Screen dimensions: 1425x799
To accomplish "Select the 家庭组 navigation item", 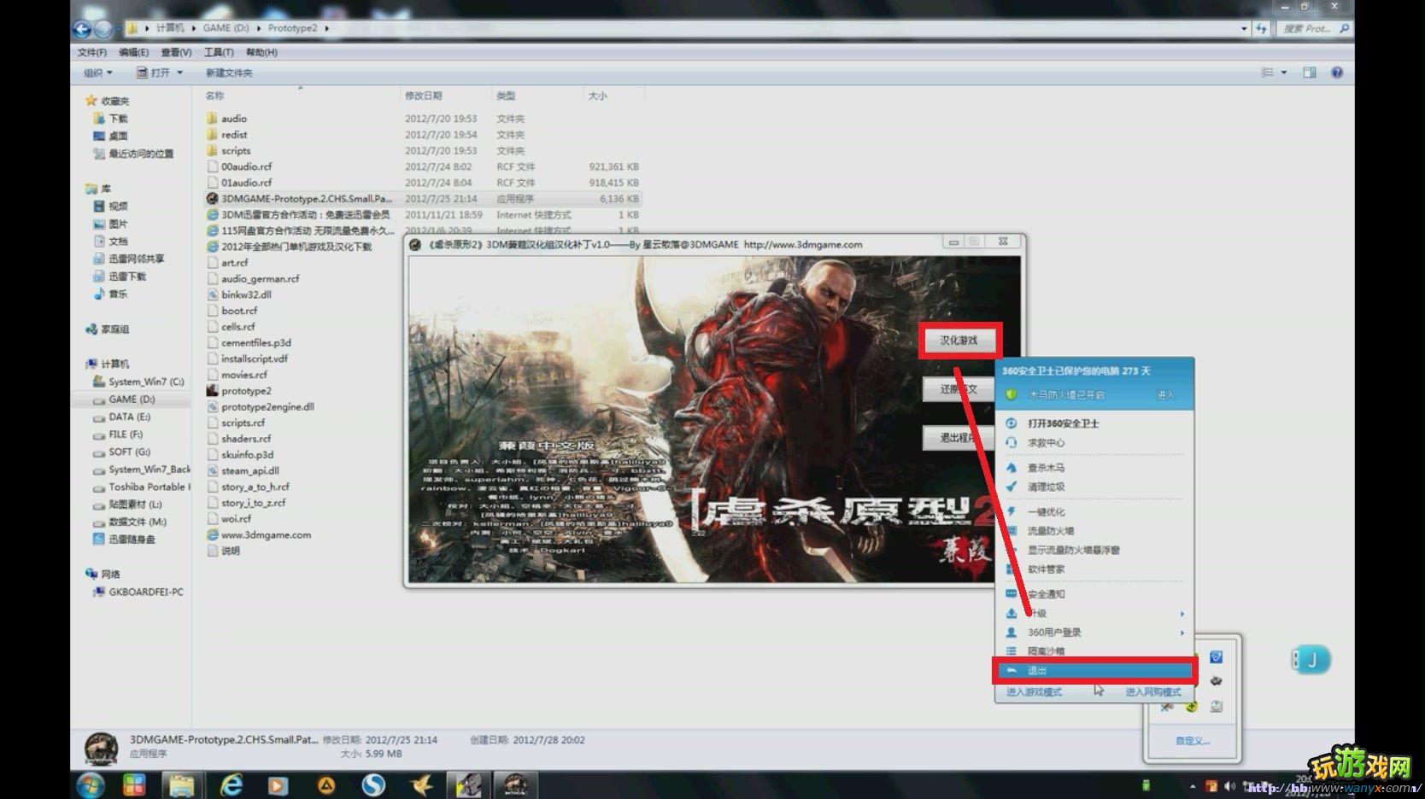I will pyautogui.click(x=115, y=330).
